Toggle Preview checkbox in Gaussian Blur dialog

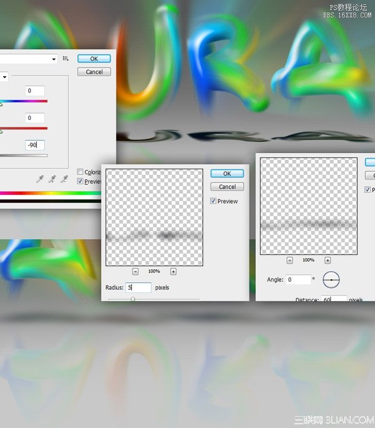[213, 201]
